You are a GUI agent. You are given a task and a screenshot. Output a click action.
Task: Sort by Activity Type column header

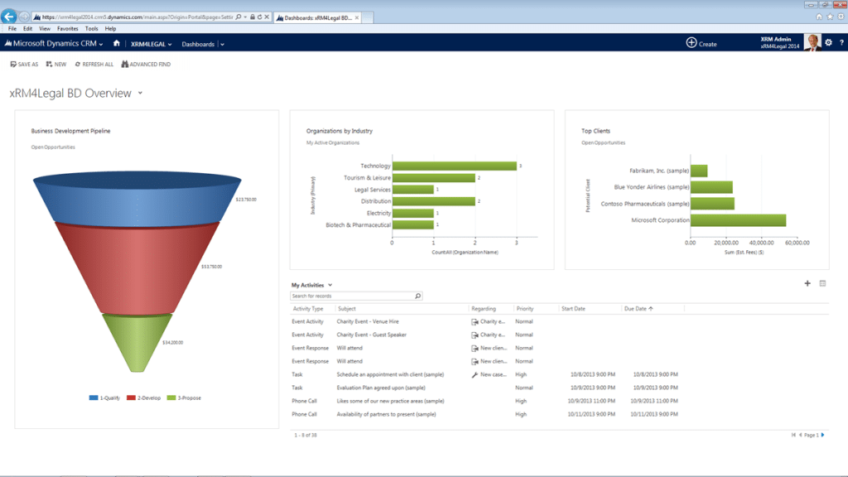[308, 309]
